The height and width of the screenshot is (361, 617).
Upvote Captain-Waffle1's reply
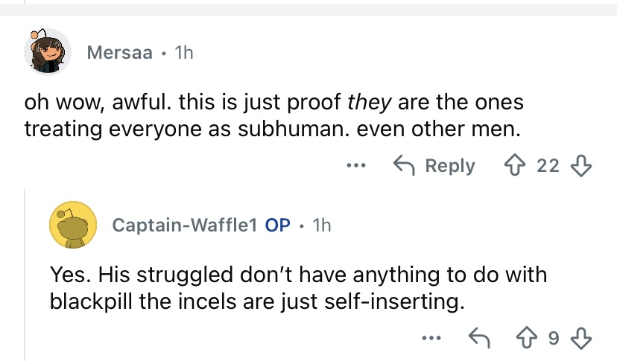531,339
